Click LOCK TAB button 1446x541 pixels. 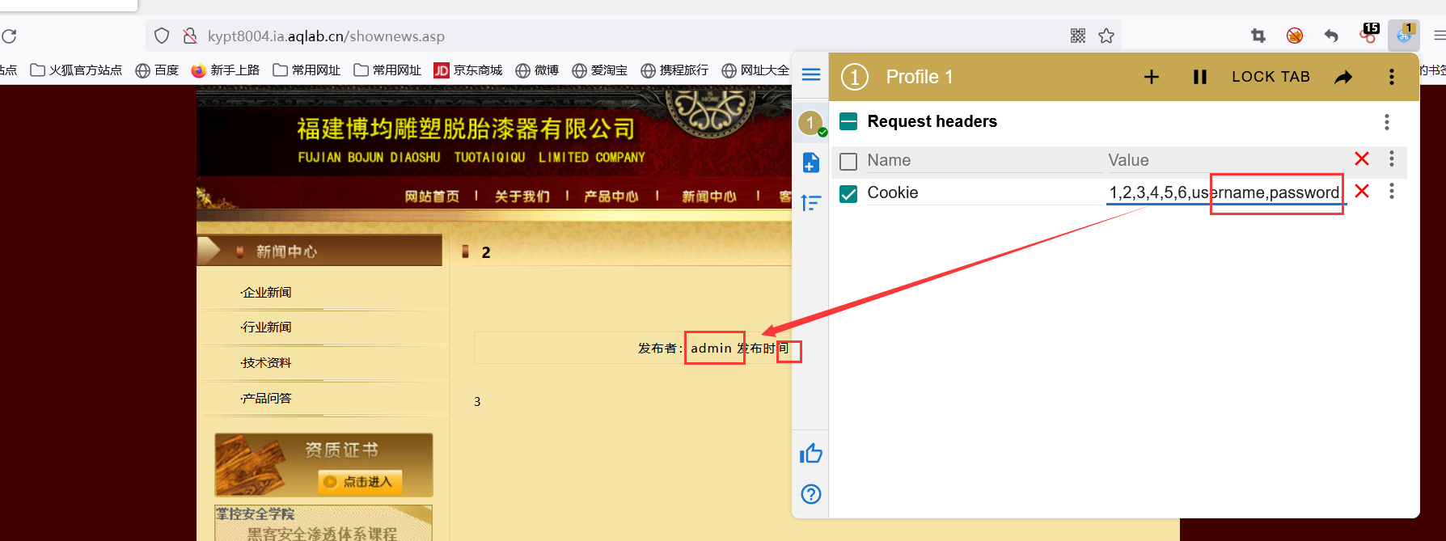[1271, 77]
